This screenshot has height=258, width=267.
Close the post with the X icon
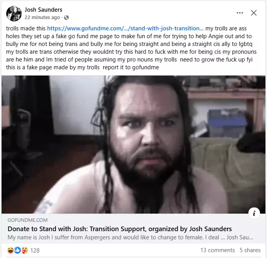pos(254,13)
